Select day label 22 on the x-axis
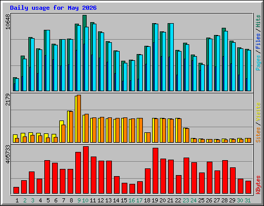 (178, 200)
